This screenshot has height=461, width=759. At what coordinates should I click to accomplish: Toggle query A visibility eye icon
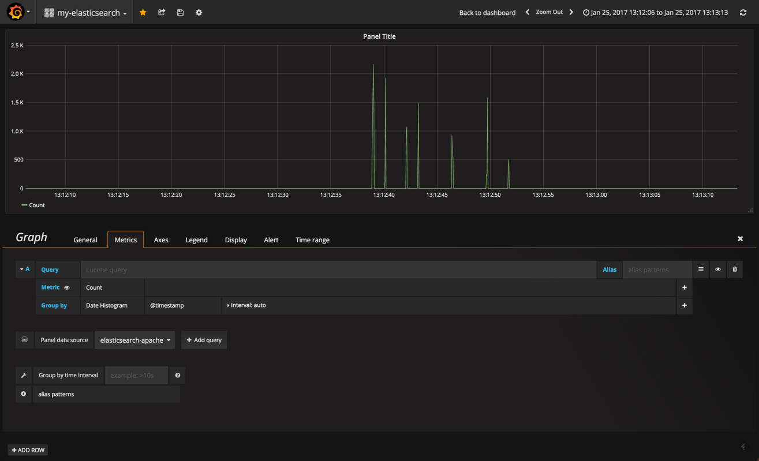coord(717,269)
